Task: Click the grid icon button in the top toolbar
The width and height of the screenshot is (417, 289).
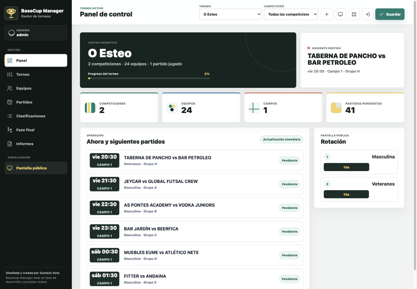Action: click(x=354, y=14)
